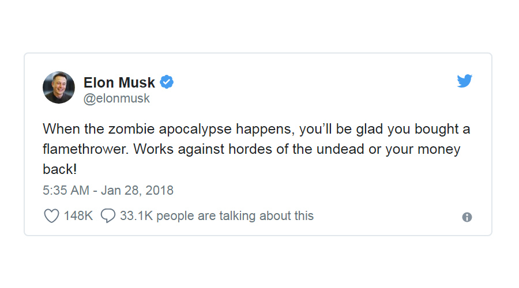Open '33.1K people are talking about this'
This screenshot has width=519, height=288.
(x=217, y=216)
